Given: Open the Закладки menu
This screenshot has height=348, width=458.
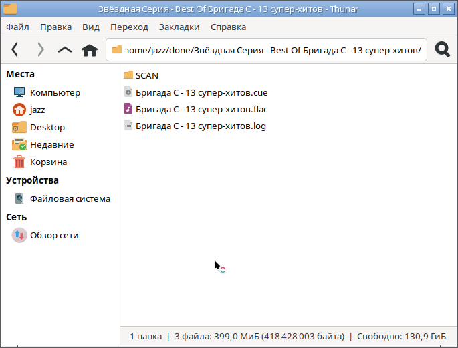Looking at the screenshot, I should click(x=179, y=27).
